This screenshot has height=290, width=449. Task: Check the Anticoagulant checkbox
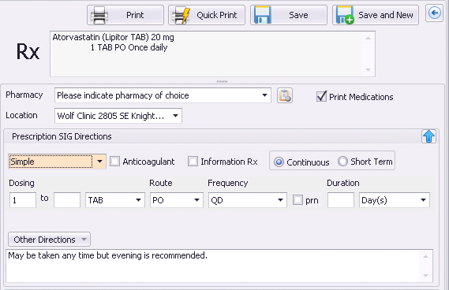click(115, 162)
